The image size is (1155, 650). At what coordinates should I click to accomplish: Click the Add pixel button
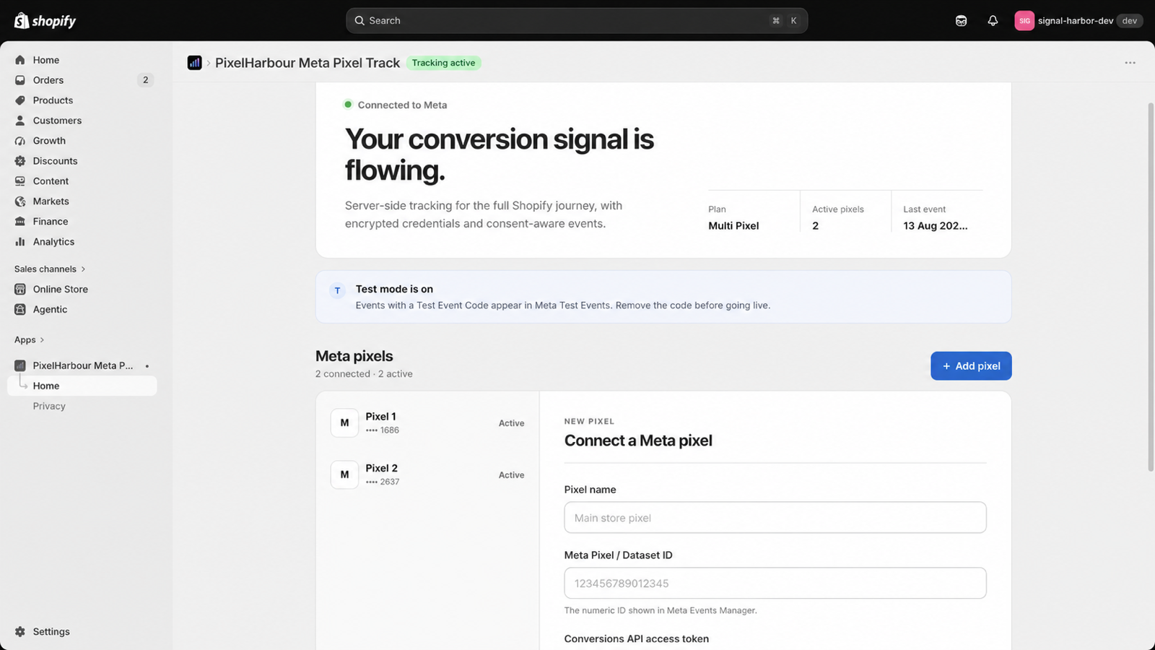[971, 366]
